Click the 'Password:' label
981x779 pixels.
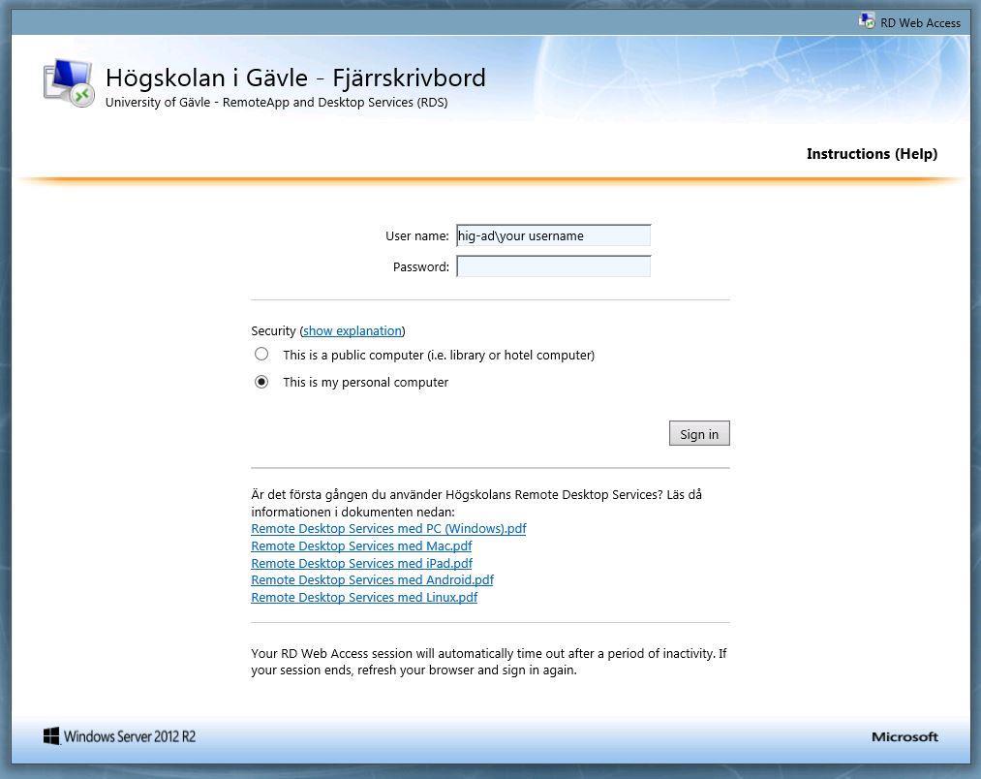421,266
